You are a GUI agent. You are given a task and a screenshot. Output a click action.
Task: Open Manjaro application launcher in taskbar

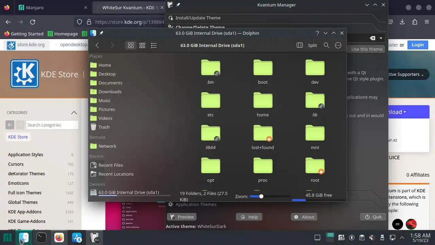point(7,238)
